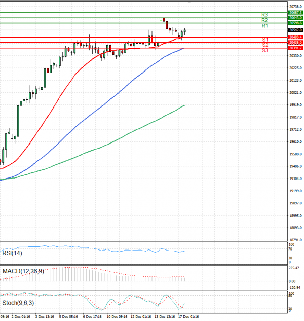Click the R1 resistance label

pyautogui.click(x=264, y=26)
